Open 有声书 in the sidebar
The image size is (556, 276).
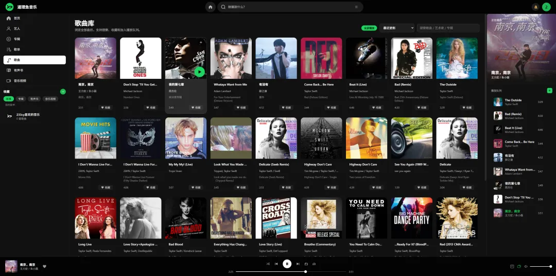34,70
